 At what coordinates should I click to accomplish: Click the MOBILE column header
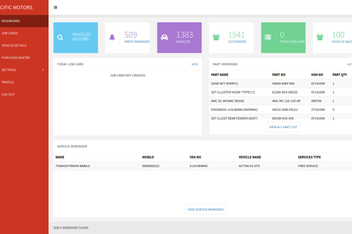point(148,157)
